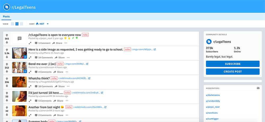The height and width of the screenshot is (122, 265).
Task: Click the CREATE POST button
Action: click(233, 72)
